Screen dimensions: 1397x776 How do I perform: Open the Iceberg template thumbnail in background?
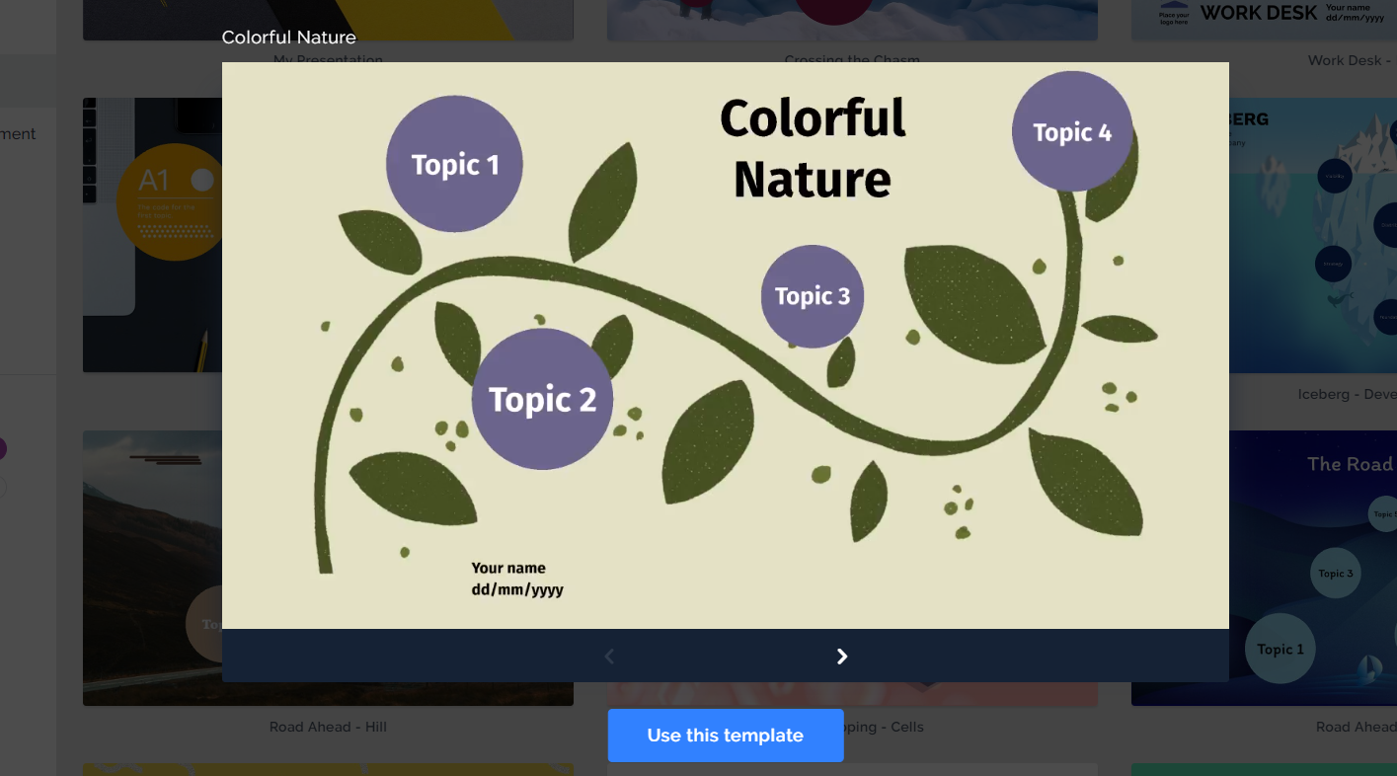tap(1313, 235)
